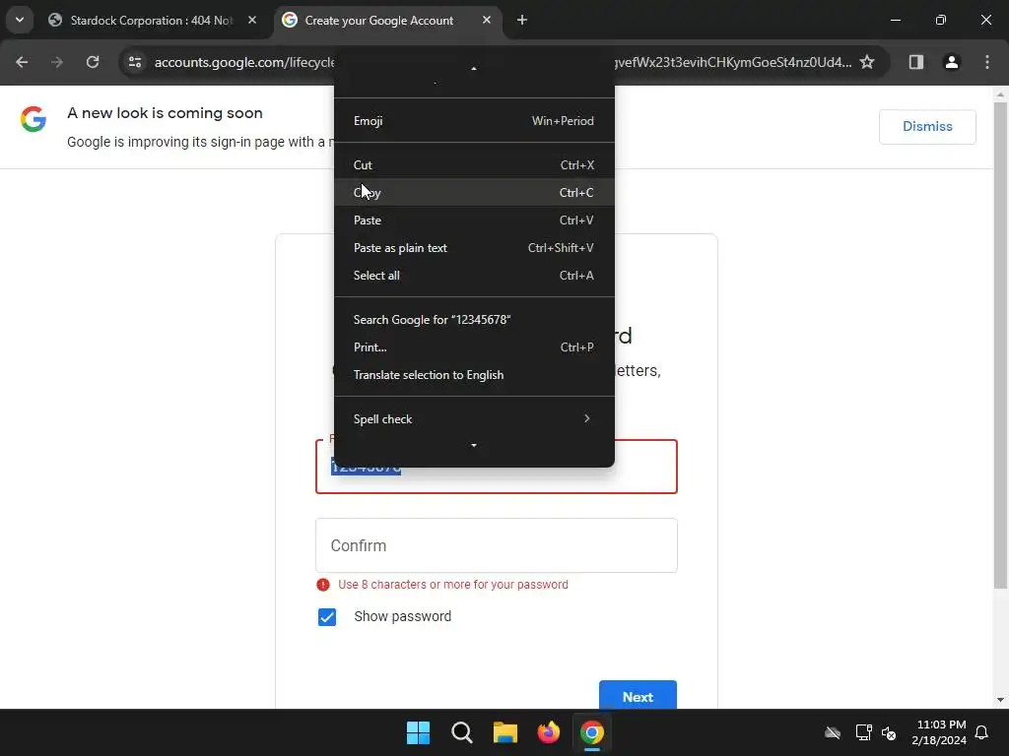This screenshot has width=1009, height=756.
Task: Open a new browser tab
Action: (522, 20)
